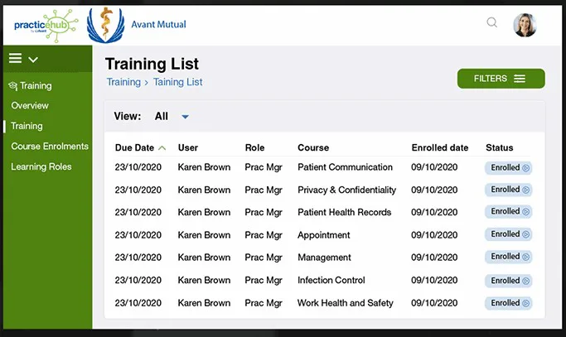Select Overview in the sidebar
The height and width of the screenshot is (337, 566).
(x=30, y=105)
